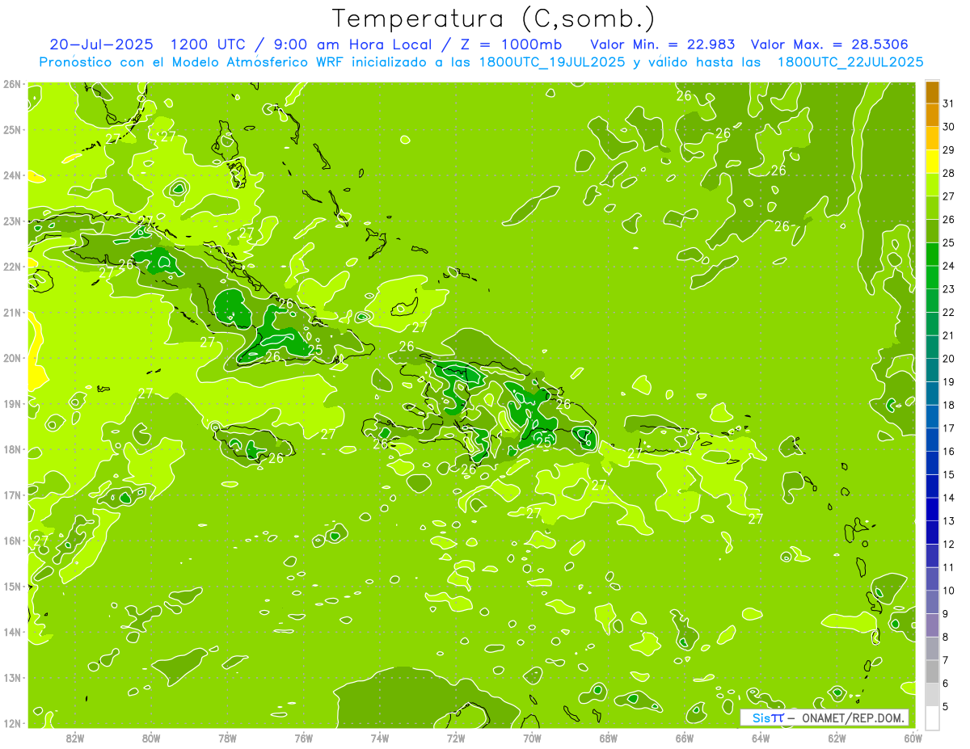
Task: Click the color scale label 27
Action: pos(948,196)
